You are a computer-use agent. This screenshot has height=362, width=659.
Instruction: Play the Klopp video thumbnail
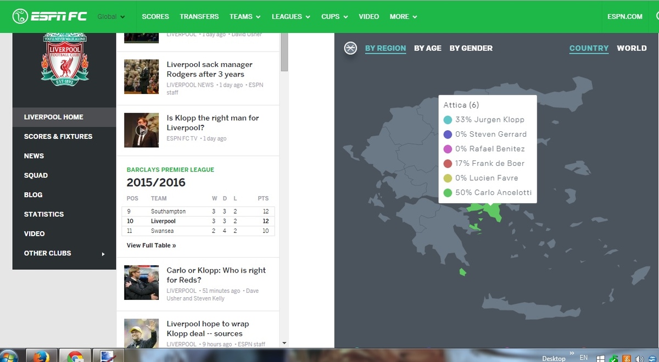click(141, 130)
